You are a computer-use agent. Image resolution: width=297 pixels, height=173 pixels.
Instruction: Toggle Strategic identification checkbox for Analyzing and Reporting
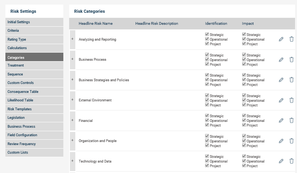point(207,34)
